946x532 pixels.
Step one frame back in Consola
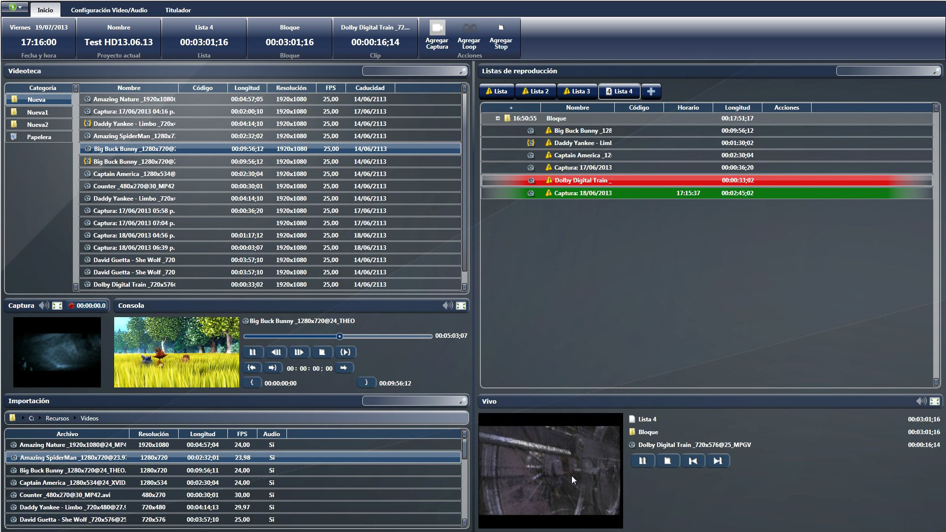[x=276, y=352]
